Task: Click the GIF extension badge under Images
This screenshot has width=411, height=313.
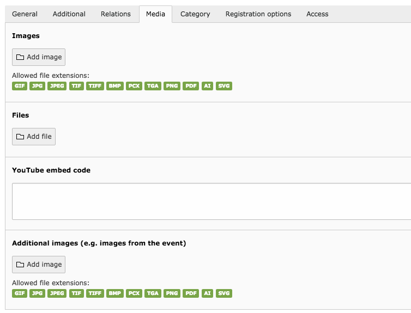Action: tap(20, 86)
